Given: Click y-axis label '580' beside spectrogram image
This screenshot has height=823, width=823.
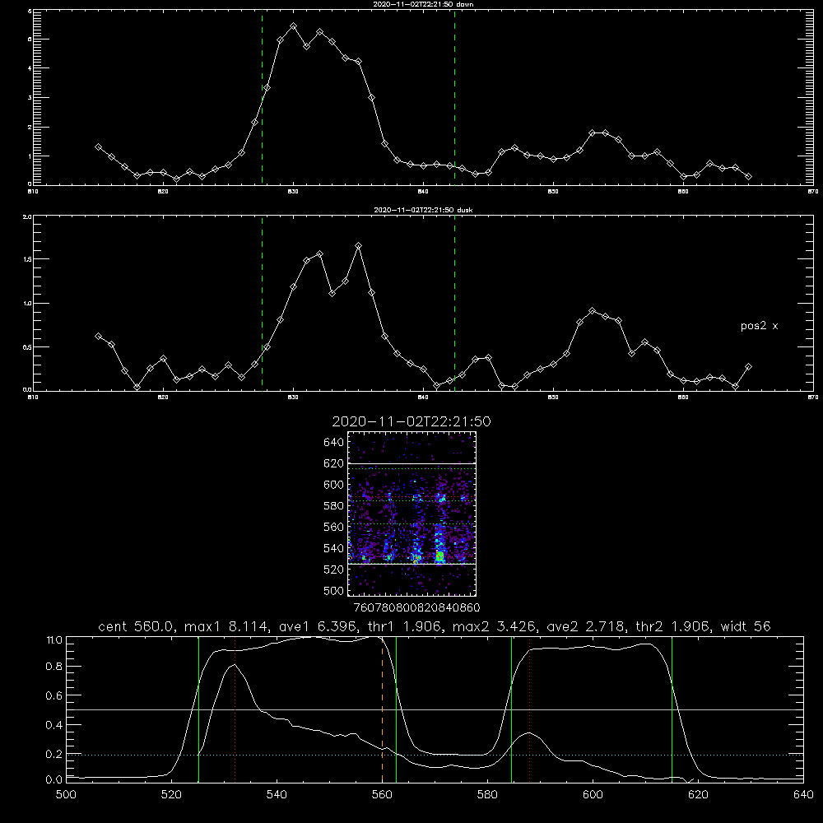Looking at the screenshot, I should 334,506.
